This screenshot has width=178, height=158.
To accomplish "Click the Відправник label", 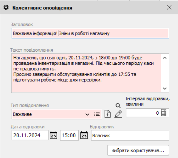I will [102, 127].
